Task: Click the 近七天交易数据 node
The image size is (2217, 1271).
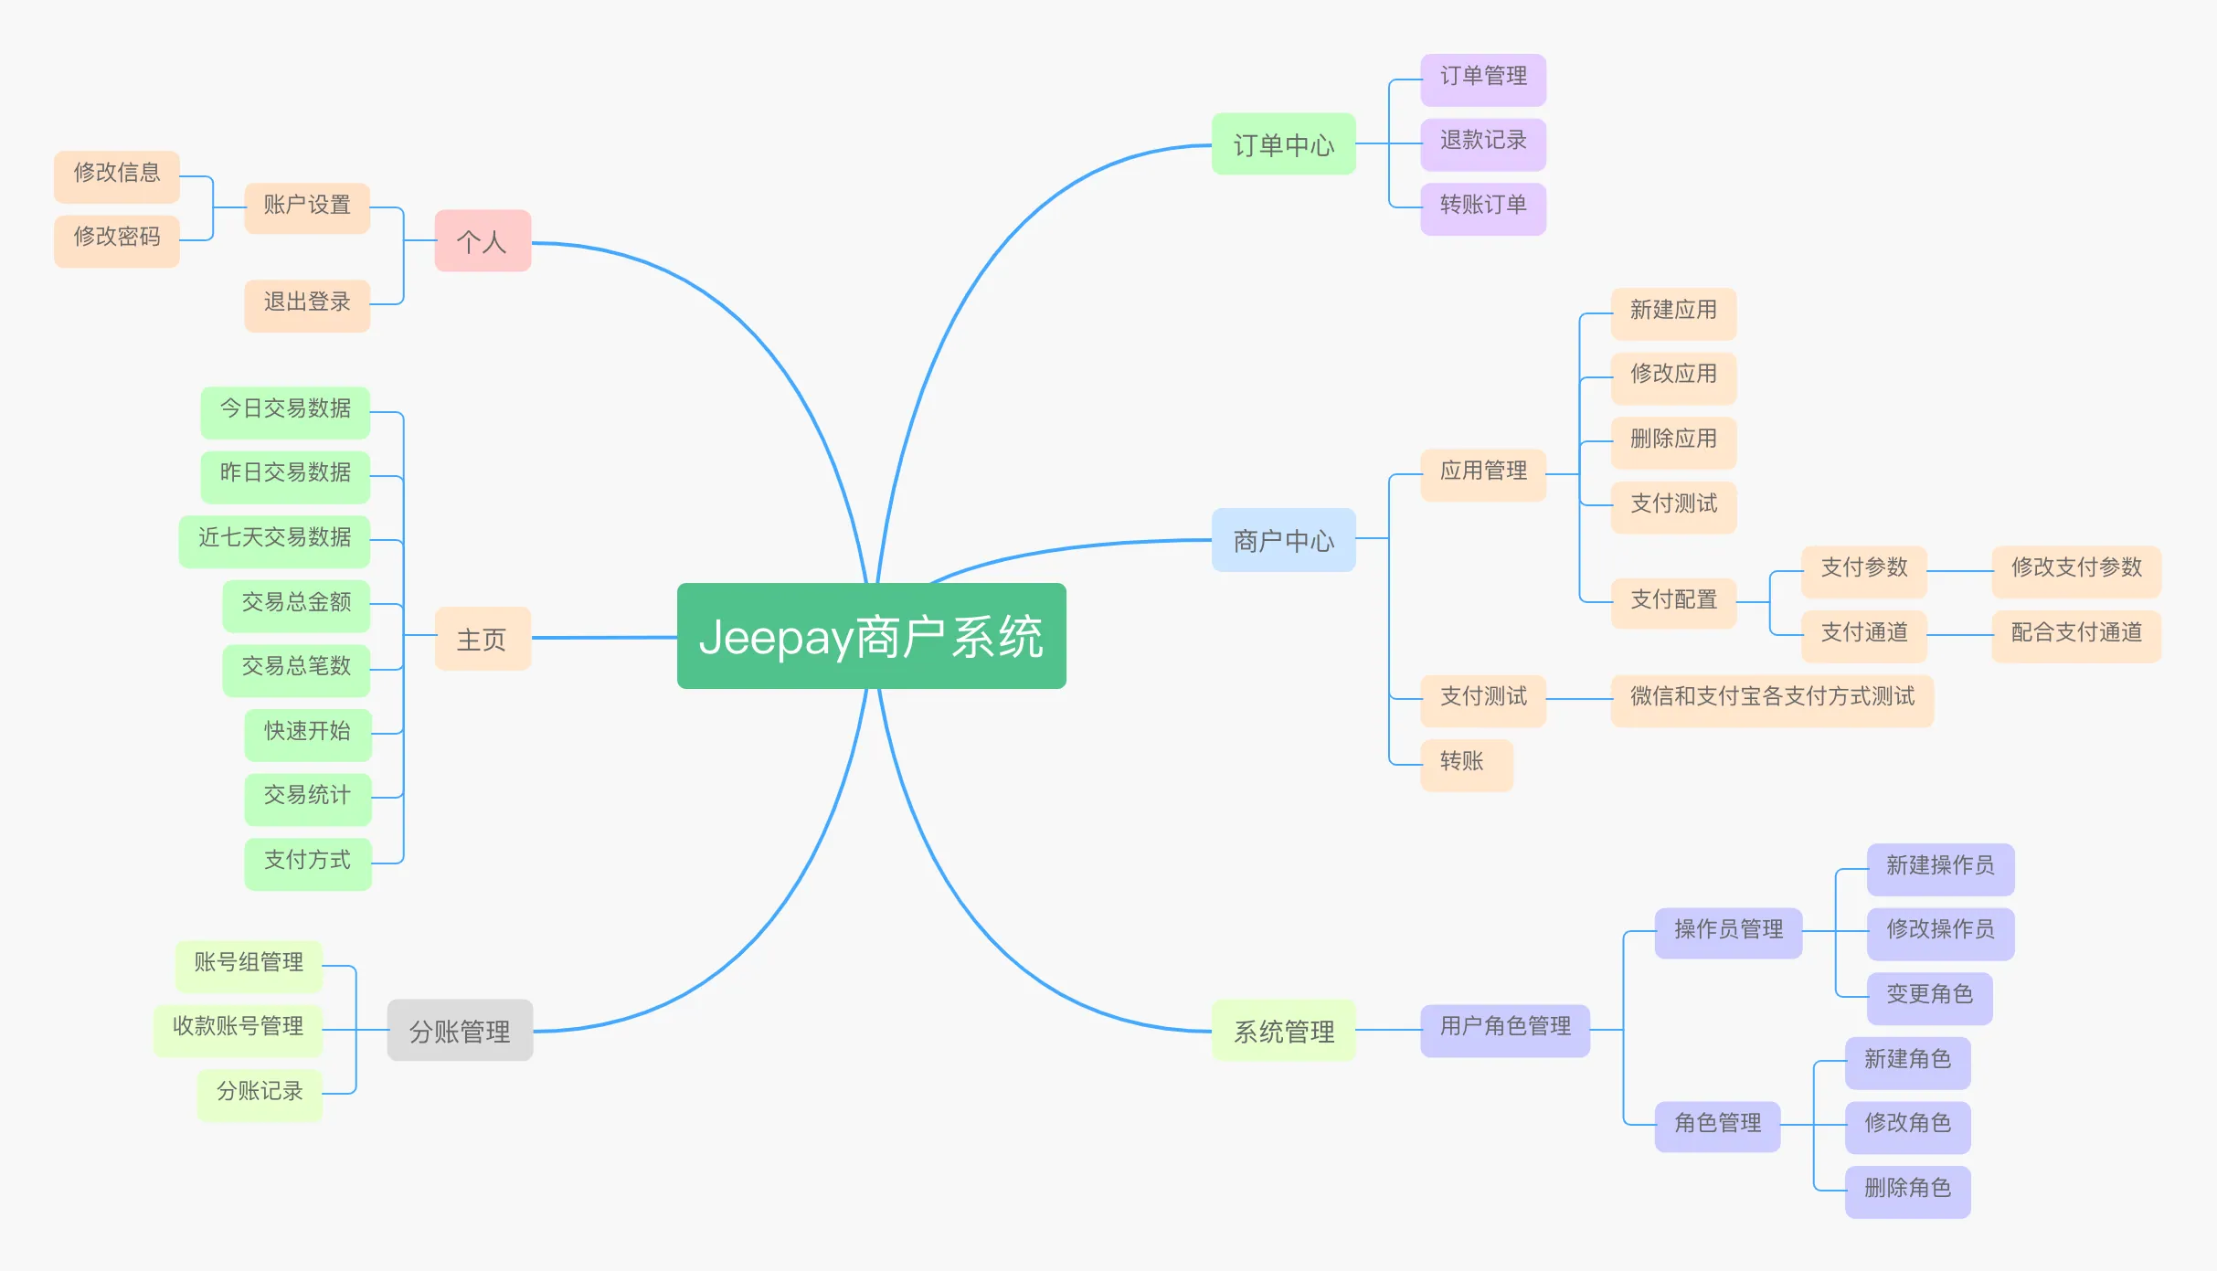Action: coord(274,541)
